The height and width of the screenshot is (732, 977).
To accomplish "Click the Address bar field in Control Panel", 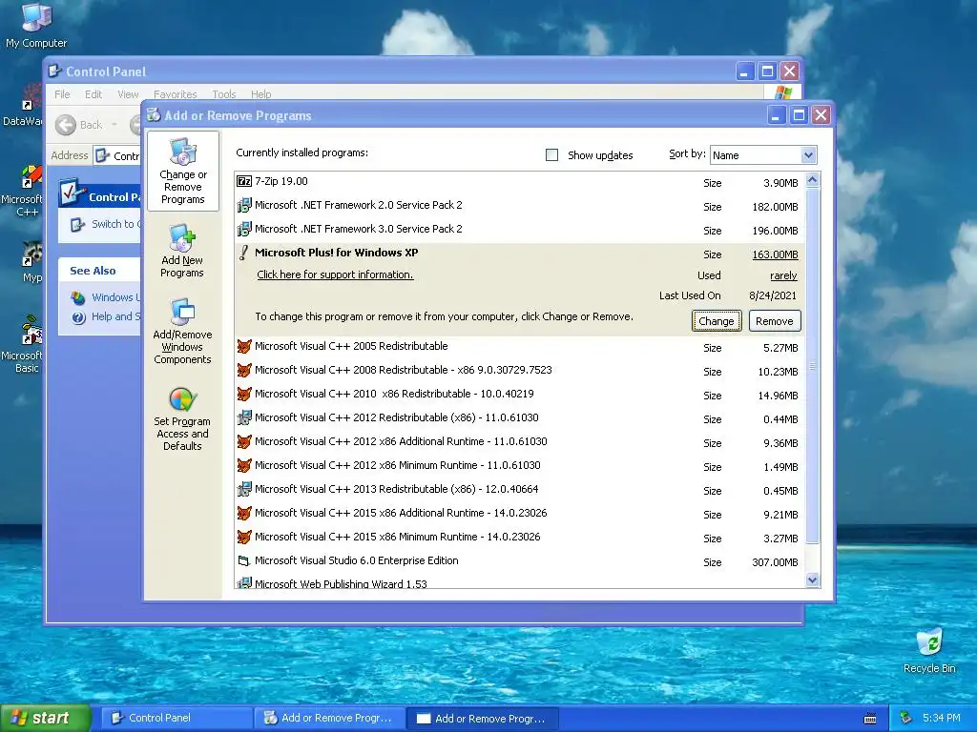I will point(117,155).
